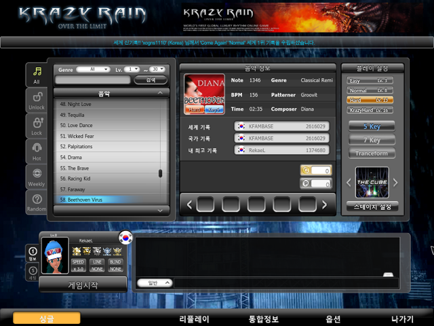Select song 49. Tequila

point(111,115)
